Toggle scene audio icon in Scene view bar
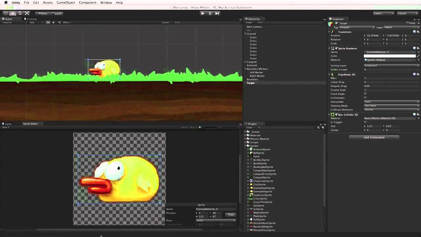 pyautogui.click(x=59, y=23)
